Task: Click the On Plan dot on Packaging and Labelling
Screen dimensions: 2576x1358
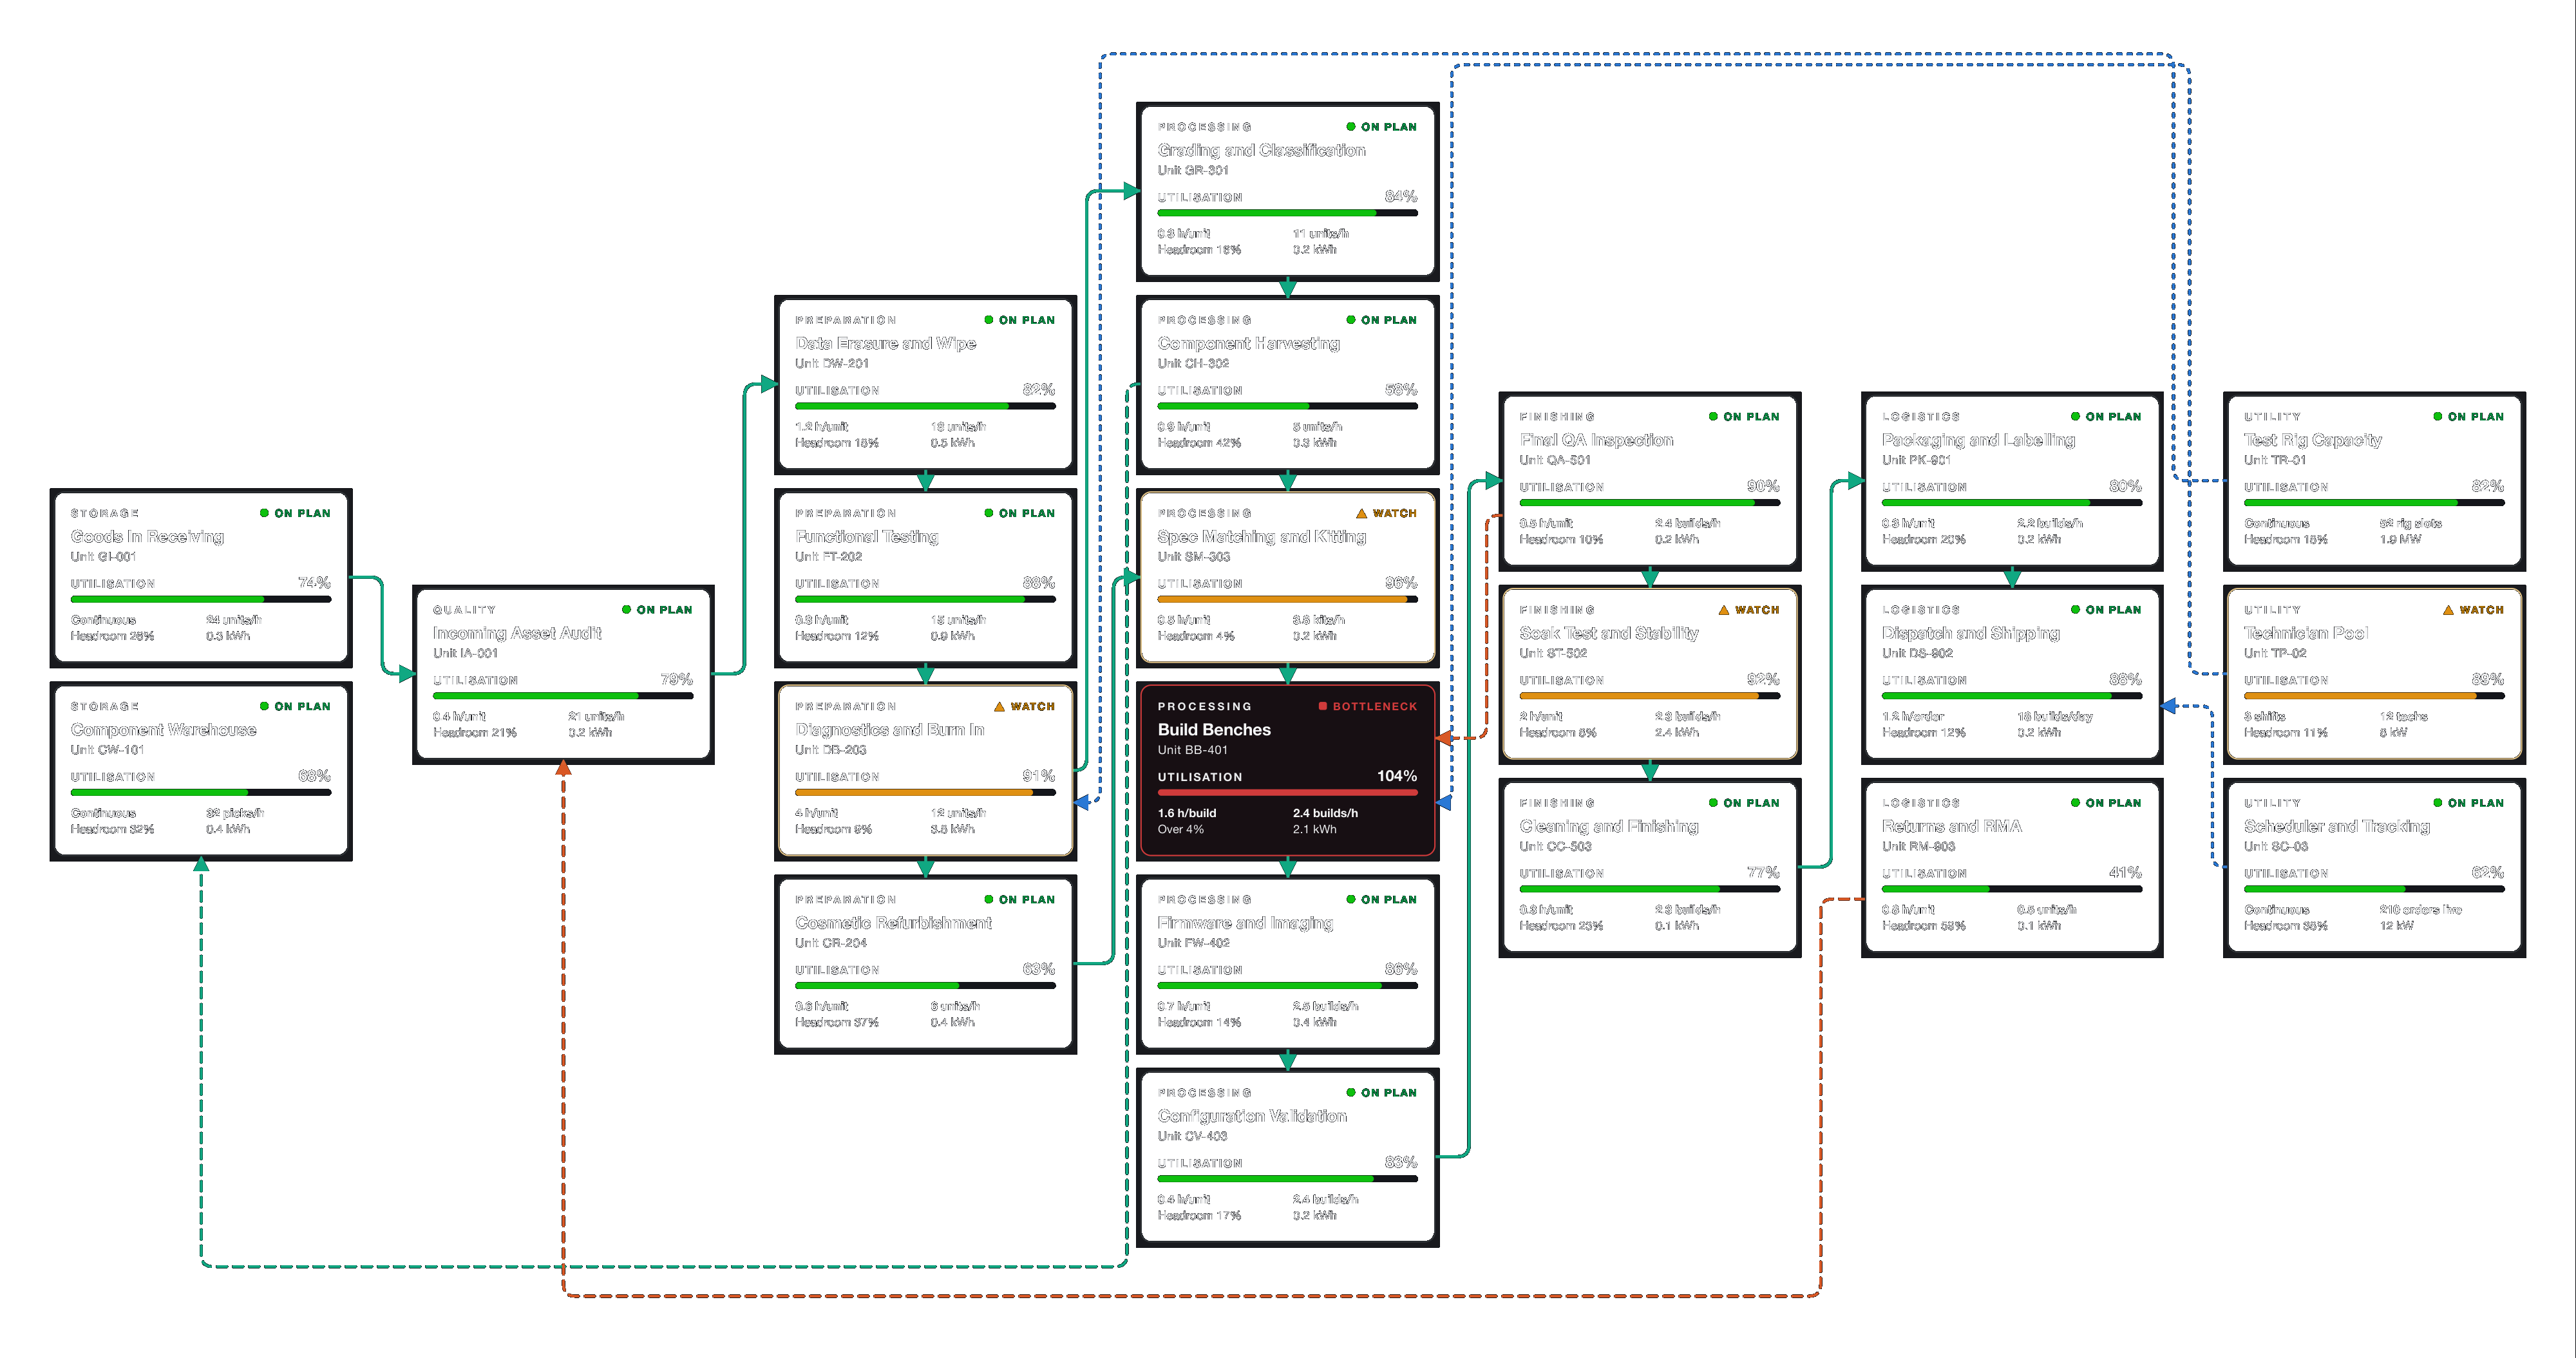Action: coord(2075,417)
